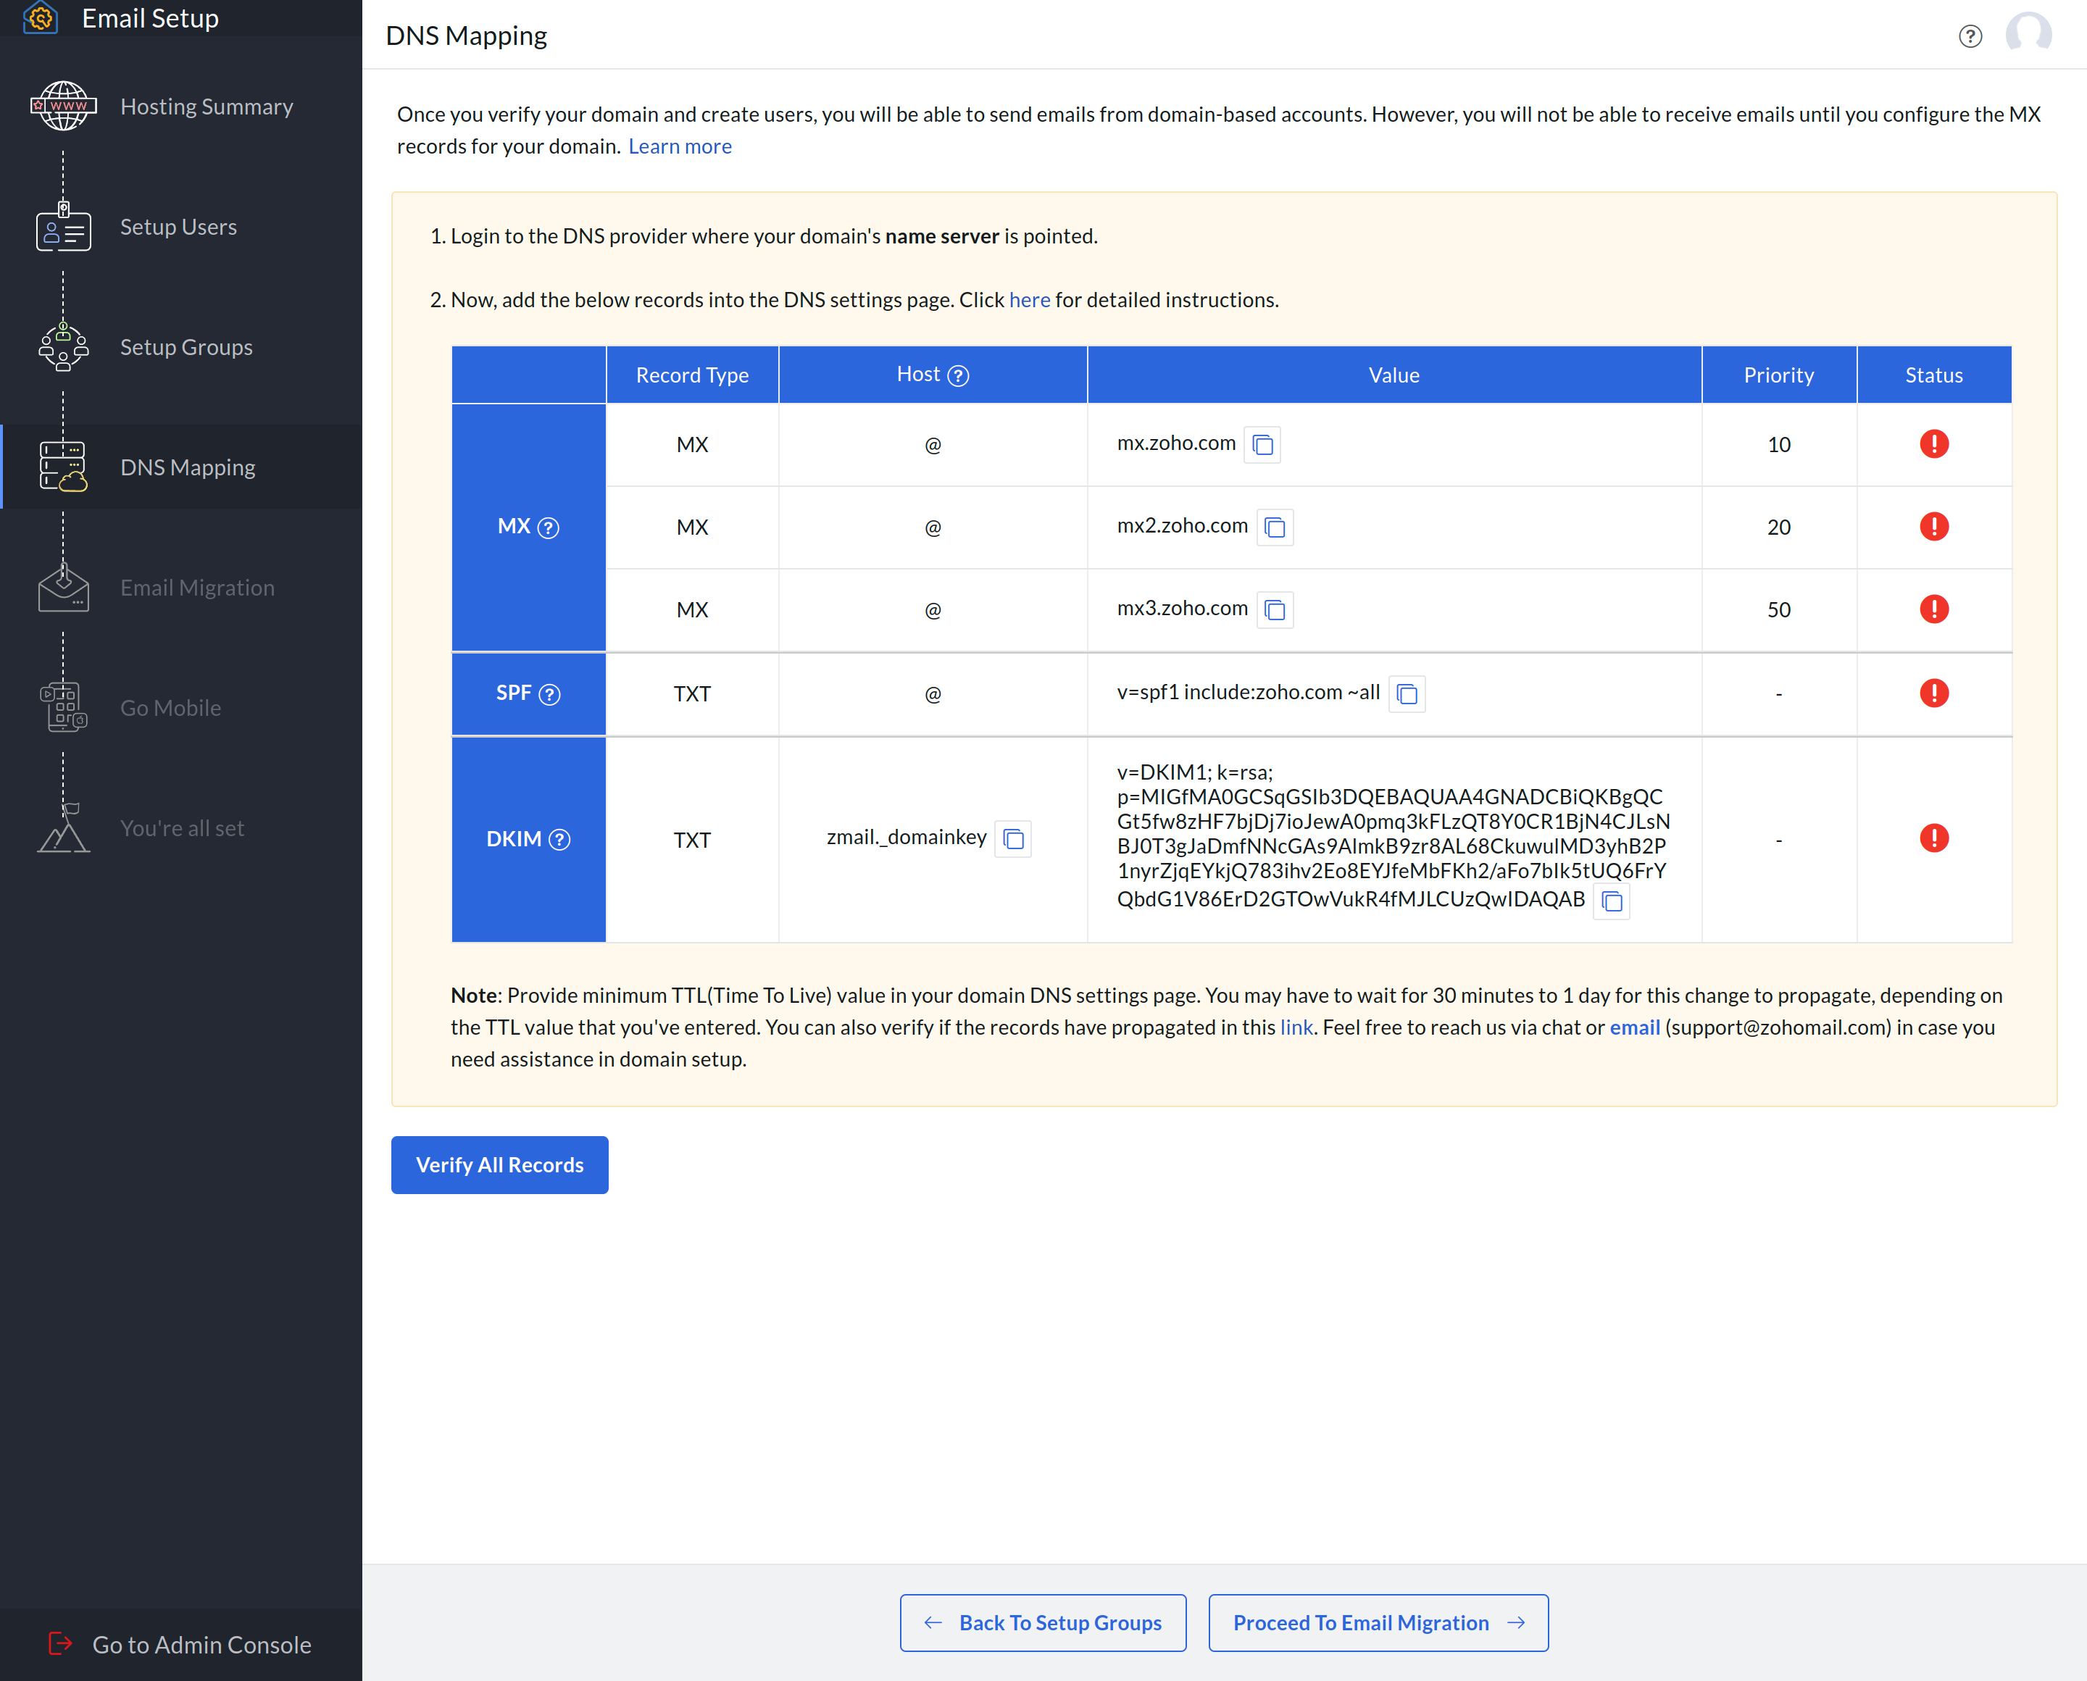Click priority value 10

1779,444
